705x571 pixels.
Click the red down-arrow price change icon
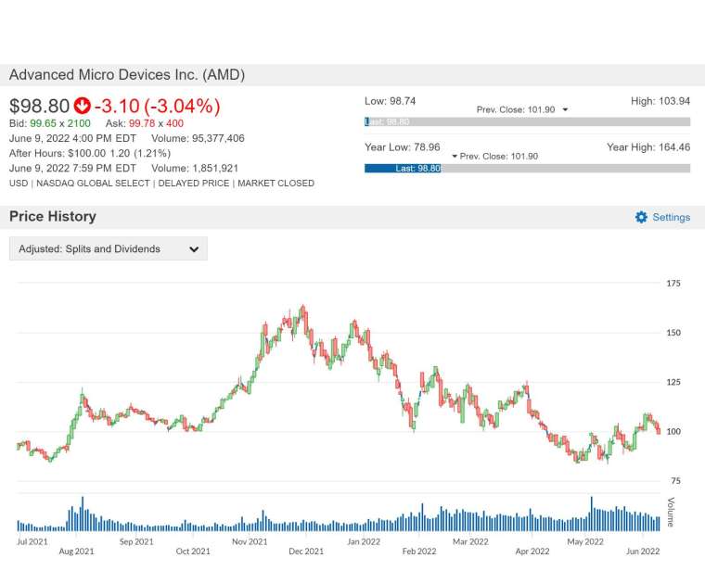point(83,106)
